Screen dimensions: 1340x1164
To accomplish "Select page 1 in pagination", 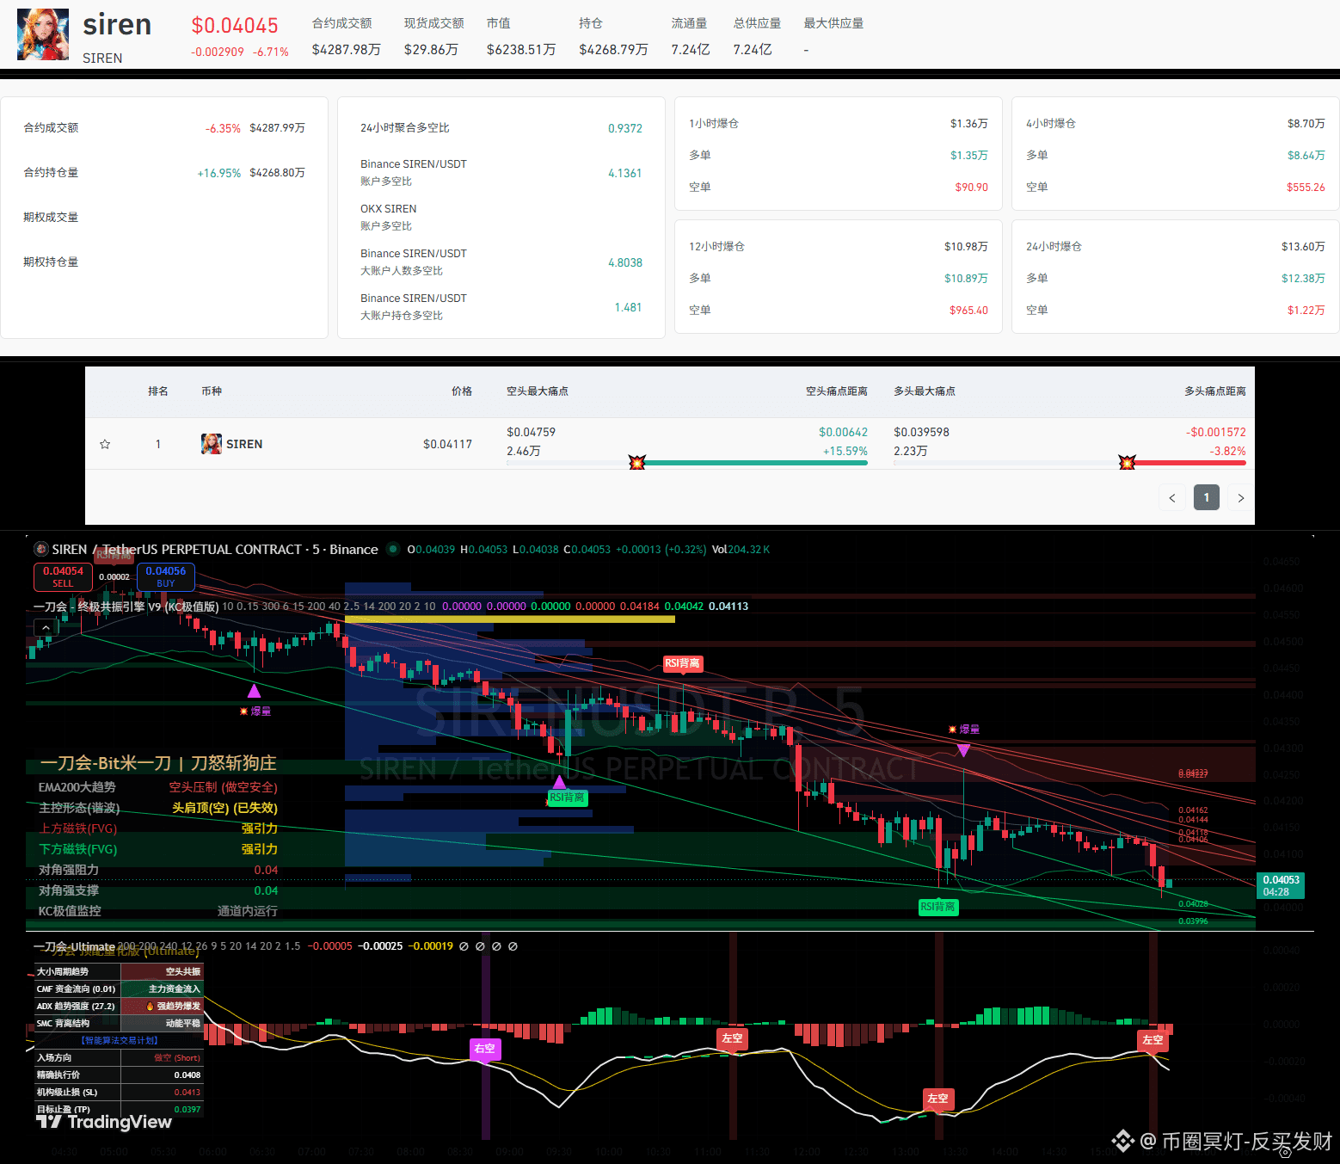I will [1207, 497].
